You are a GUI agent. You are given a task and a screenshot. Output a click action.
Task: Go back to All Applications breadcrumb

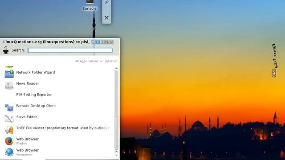coord(87,61)
